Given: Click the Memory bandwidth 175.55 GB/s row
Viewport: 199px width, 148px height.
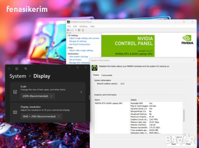Looking at the screenshot, I should (x=156, y=127).
